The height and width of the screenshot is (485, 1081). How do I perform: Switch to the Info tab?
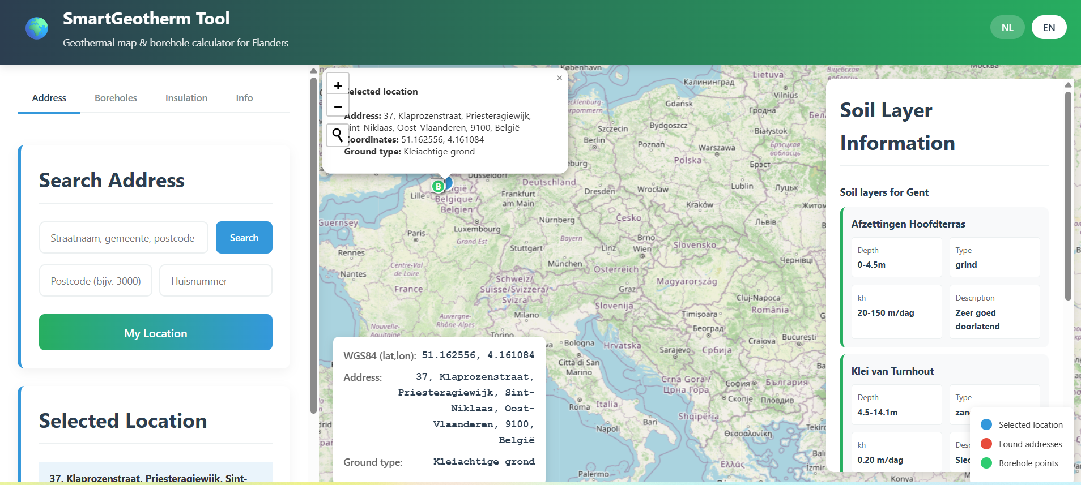244,98
